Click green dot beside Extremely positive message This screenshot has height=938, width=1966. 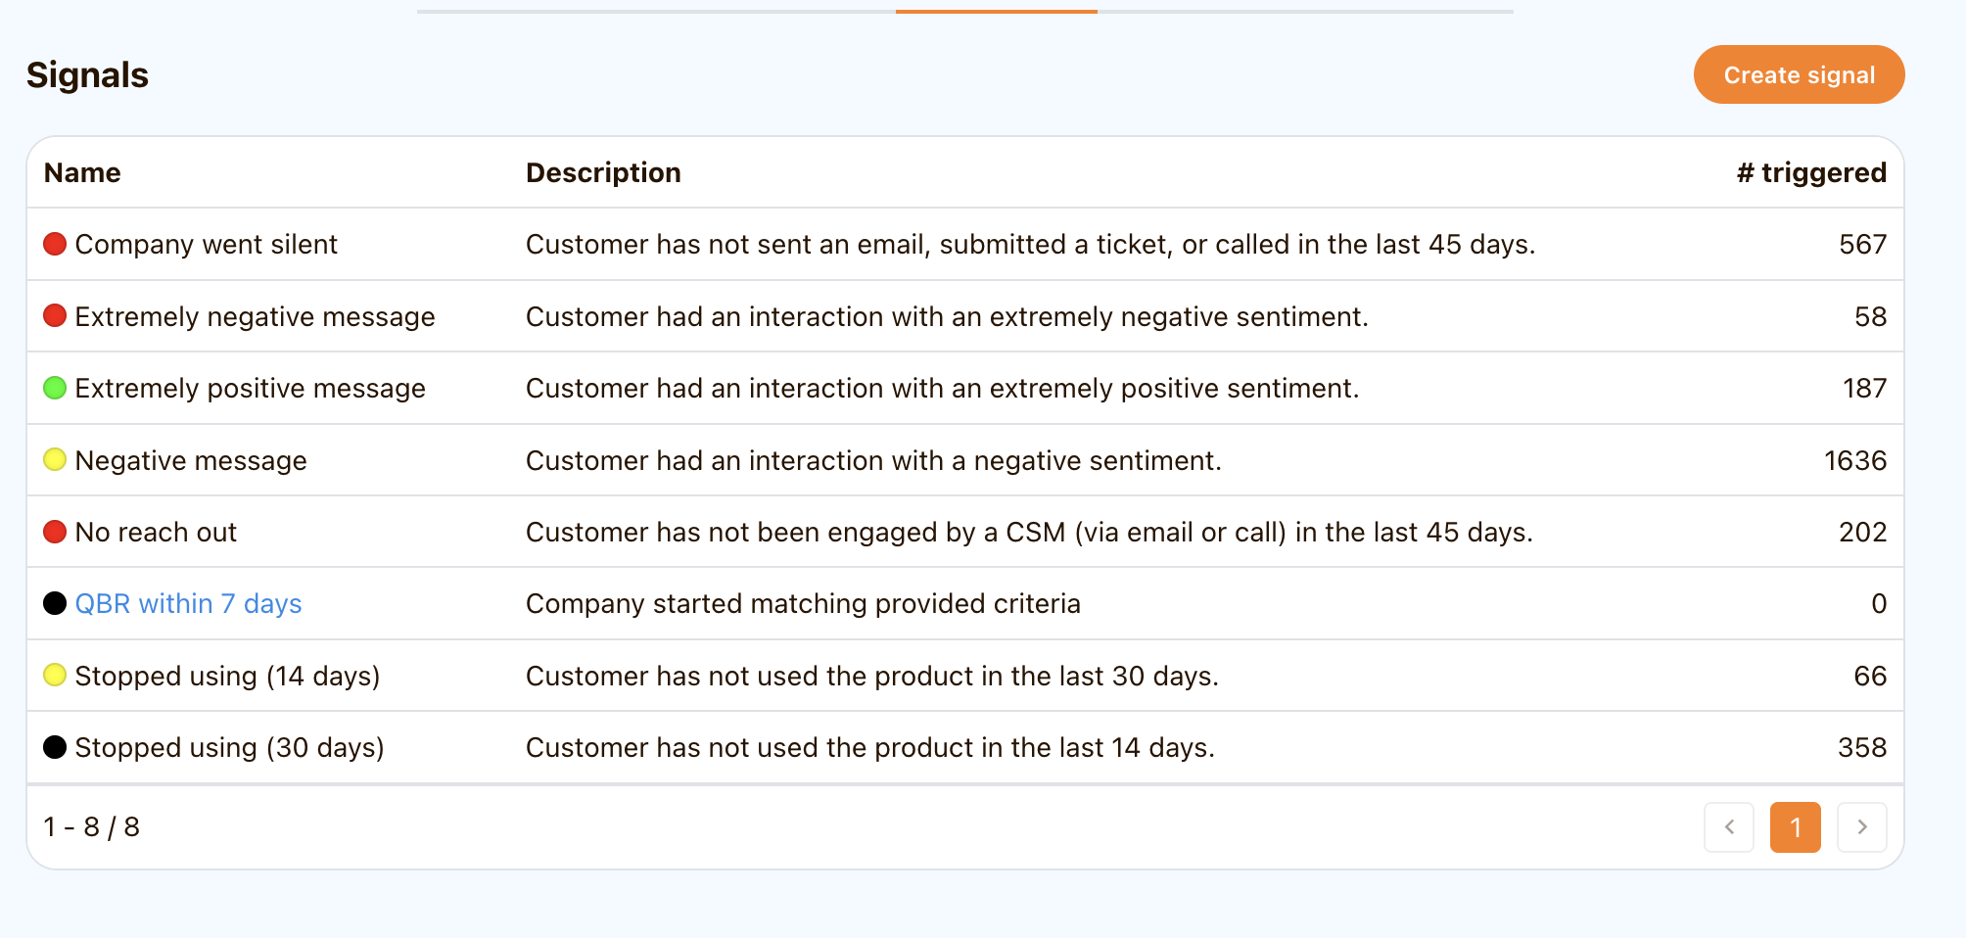(x=55, y=388)
